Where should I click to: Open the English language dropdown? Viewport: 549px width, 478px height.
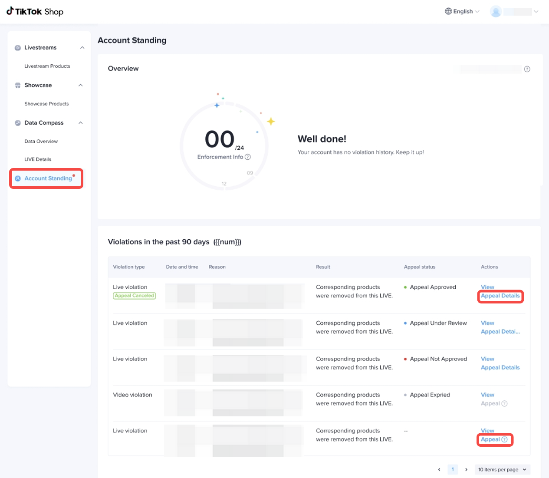[463, 12]
